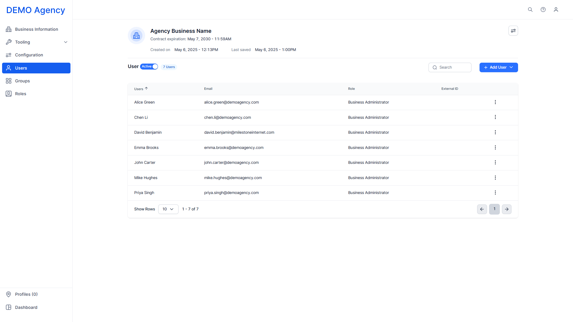Sort by the Email column header
This screenshot has width=573, height=322.
pyautogui.click(x=208, y=89)
